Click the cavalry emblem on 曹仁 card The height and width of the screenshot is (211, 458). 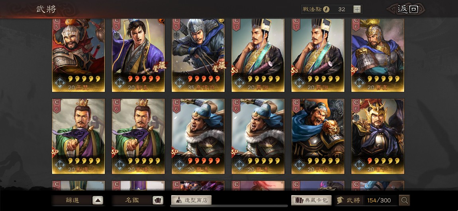point(356,117)
